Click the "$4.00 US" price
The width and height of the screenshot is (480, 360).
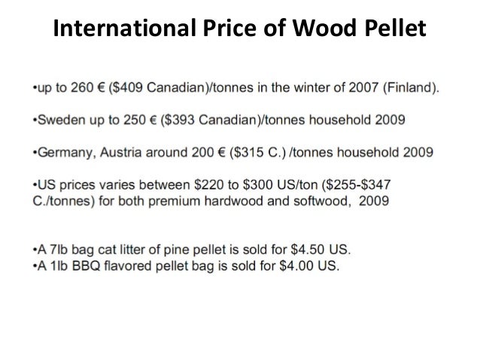click(x=308, y=266)
